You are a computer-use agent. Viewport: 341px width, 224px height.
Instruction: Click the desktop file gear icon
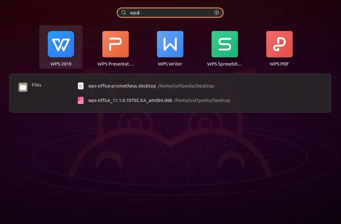[x=81, y=86]
